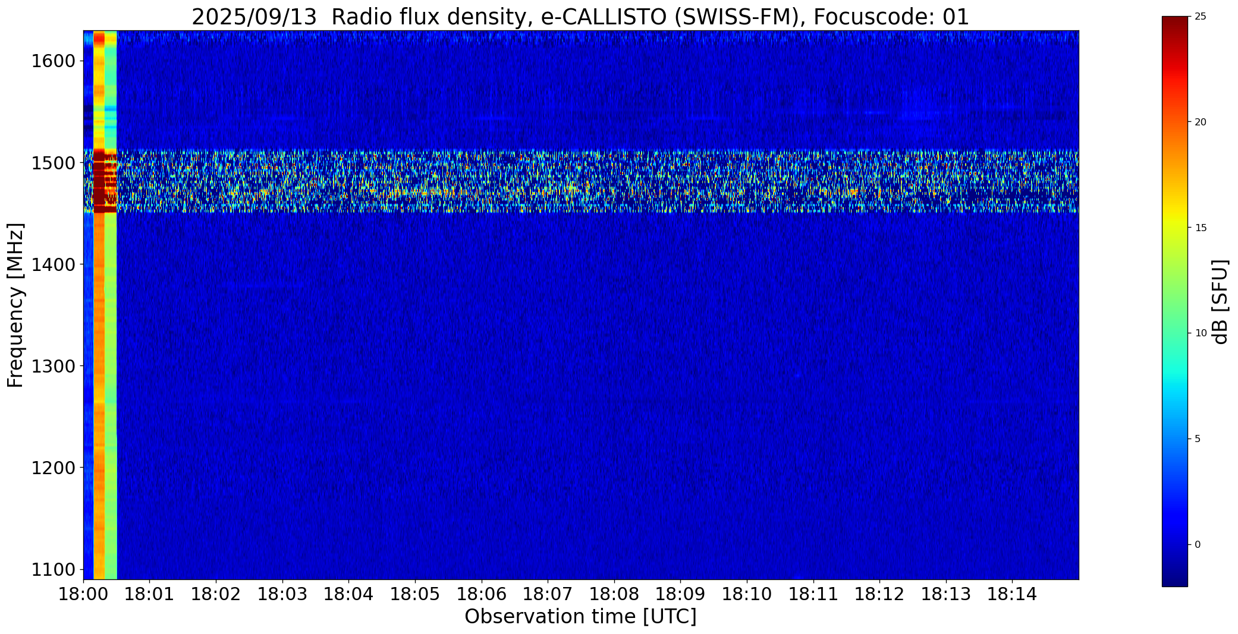This screenshot has width=1238, height=634.
Task: Click the 18:04 time tick label
Action: click(x=348, y=594)
